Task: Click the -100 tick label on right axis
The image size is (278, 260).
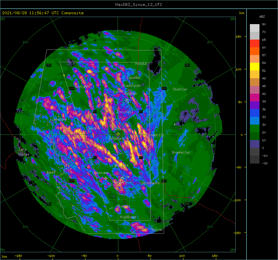Action: click(x=237, y=200)
